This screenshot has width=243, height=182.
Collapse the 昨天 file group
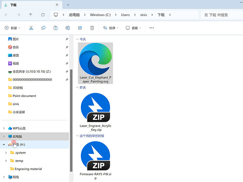click(x=77, y=88)
